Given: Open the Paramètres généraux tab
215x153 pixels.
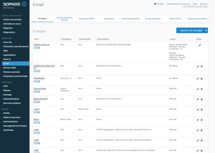Looking at the screenshot, I should tap(131, 19).
